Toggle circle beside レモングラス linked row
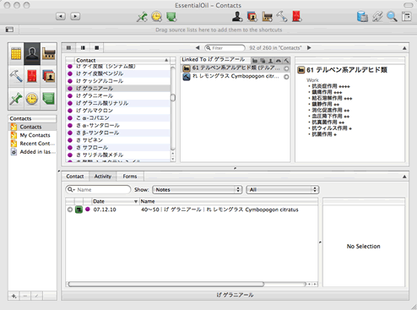Image resolution: width=417 pixels, height=310 pixels. [x=286, y=77]
